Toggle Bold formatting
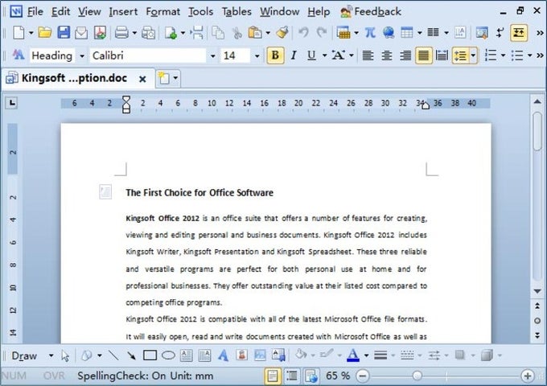Screen dimensions: 547x386 pos(275,55)
